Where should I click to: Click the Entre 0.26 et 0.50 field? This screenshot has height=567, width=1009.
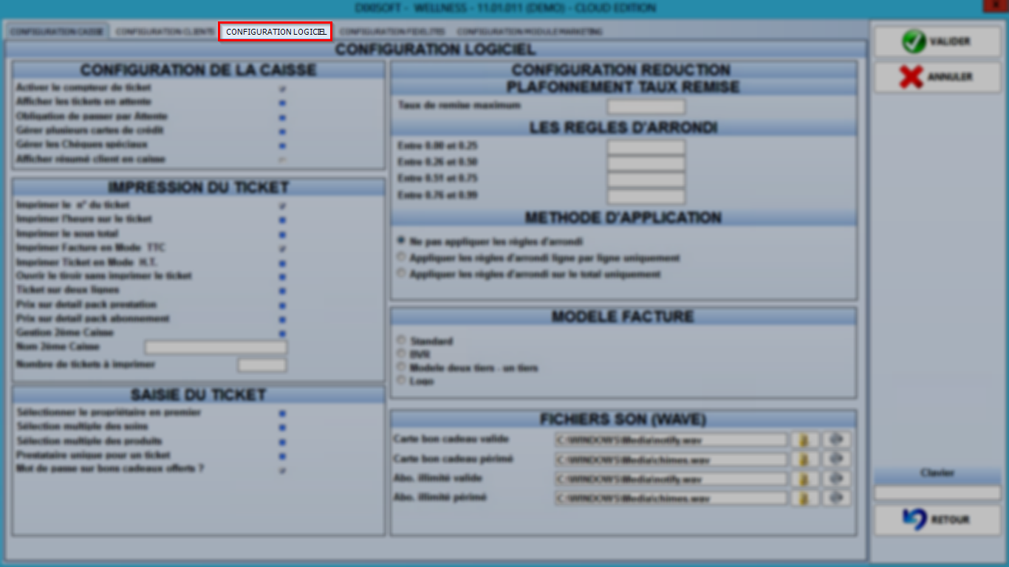coord(646,163)
